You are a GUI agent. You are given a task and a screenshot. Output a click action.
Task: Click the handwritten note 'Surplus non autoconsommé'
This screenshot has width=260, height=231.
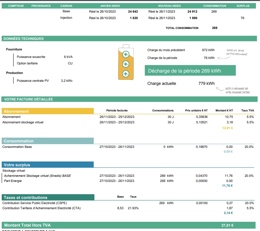click(x=237, y=52)
